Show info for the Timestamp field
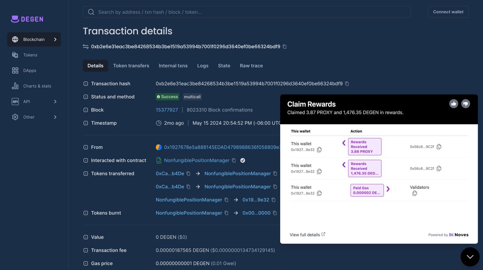The height and width of the screenshot is (270, 483). pos(85,123)
